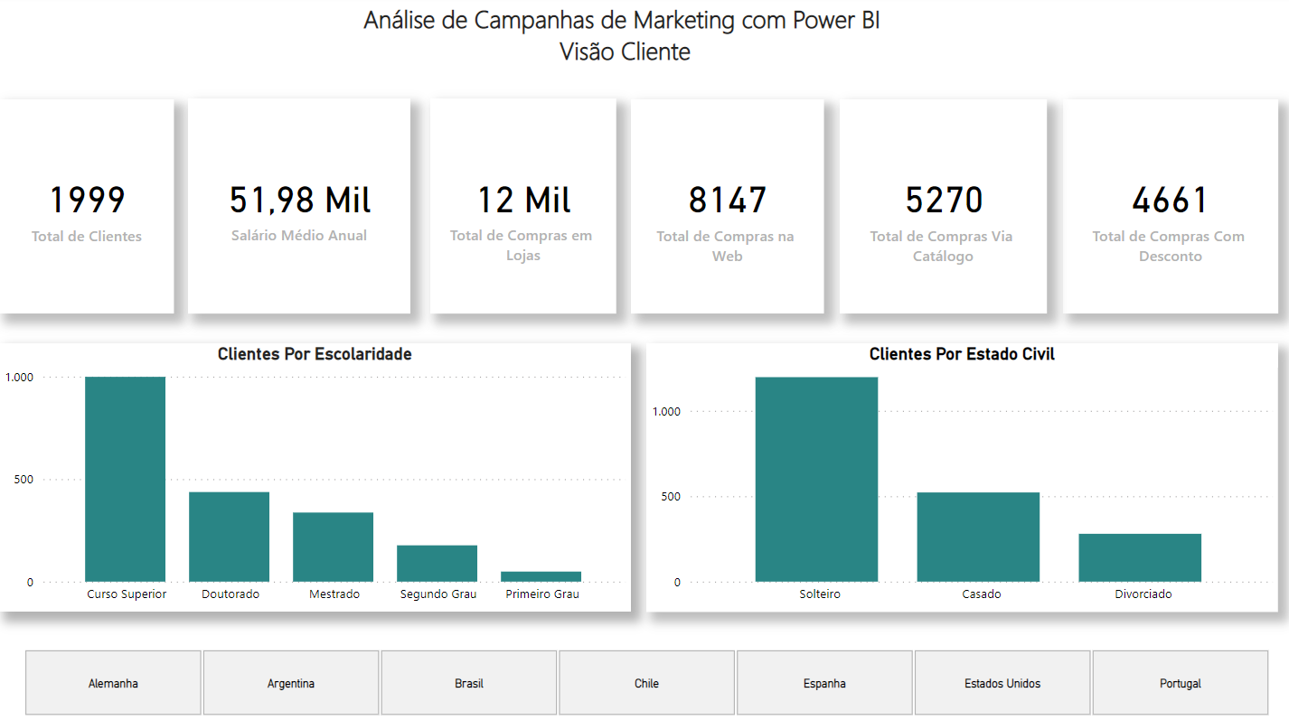Click the Segundo Grau axis label
The height and width of the screenshot is (720, 1289).
click(438, 594)
